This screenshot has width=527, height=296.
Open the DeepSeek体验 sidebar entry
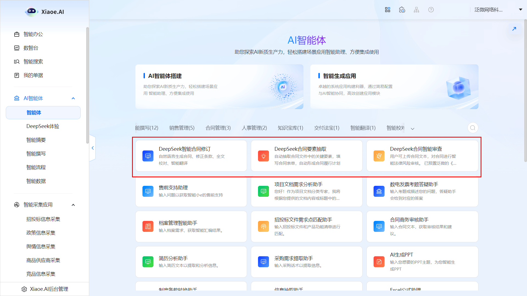(x=43, y=126)
